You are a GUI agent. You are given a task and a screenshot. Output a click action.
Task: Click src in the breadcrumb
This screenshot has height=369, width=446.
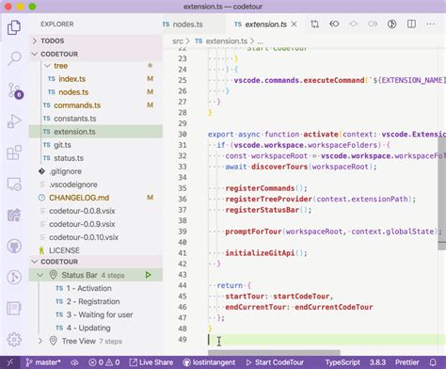click(x=178, y=41)
